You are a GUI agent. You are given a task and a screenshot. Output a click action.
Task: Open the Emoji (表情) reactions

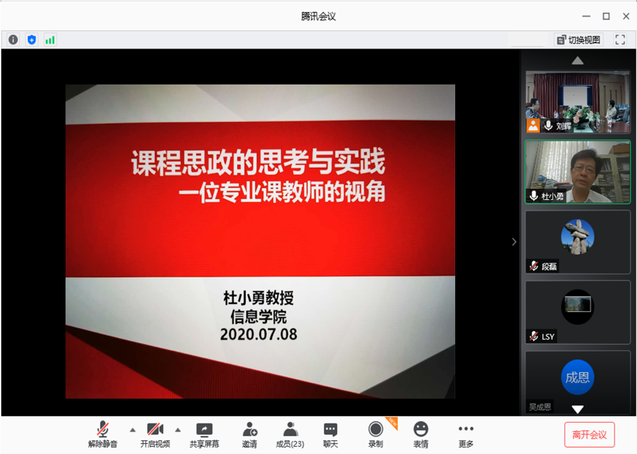420,434
